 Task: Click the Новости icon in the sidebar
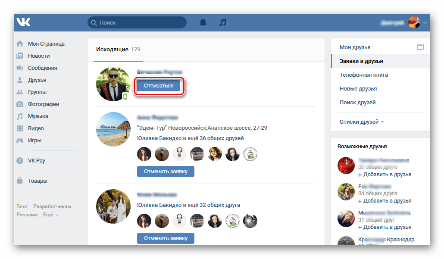coord(20,56)
